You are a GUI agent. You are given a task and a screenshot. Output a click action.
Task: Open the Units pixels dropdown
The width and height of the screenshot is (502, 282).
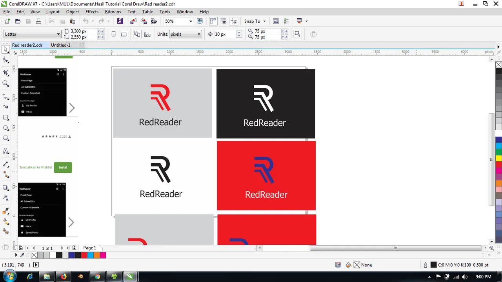pyautogui.click(x=199, y=34)
